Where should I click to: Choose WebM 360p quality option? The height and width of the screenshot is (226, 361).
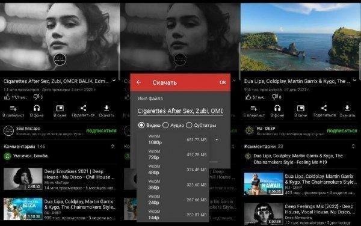pyautogui.click(x=173, y=185)
